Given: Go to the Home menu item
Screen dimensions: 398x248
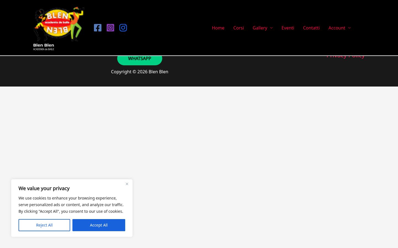Looking at the screenshot, I should [x=218, y=28].
